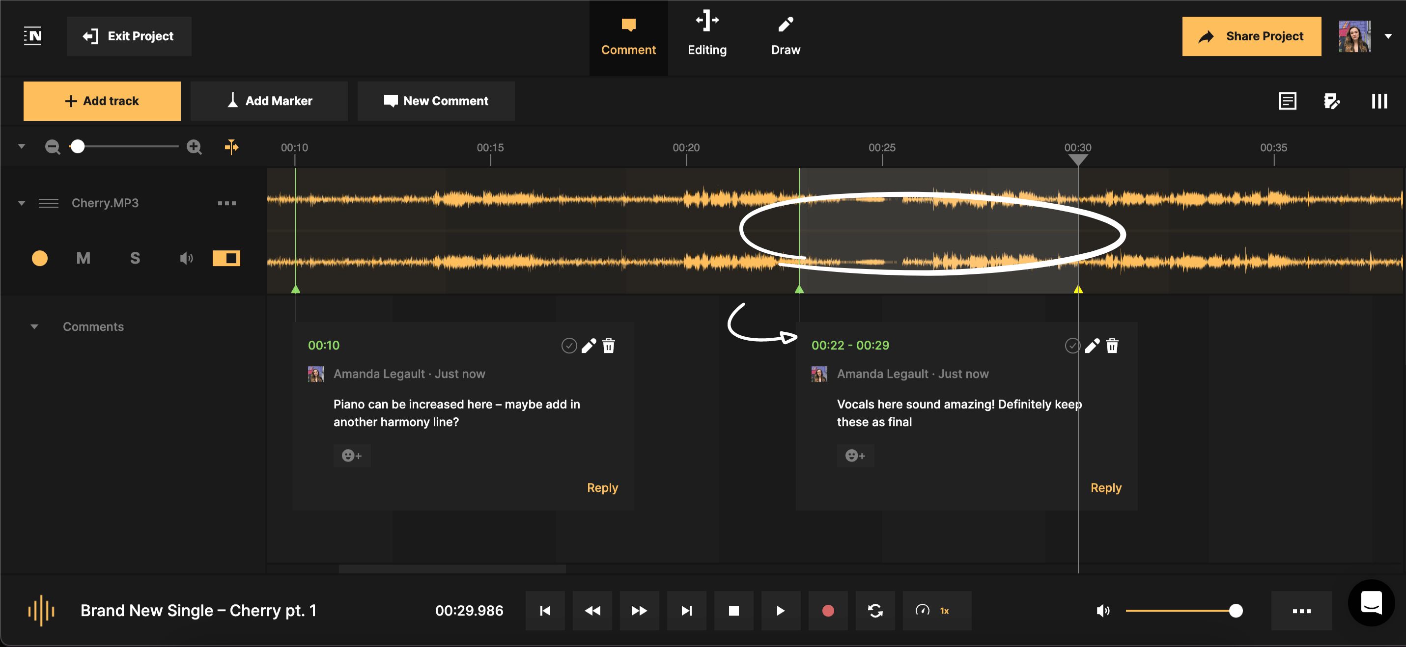Add an emoji reaction to the piano comment
1406x647 pixels.
(x=352, y=456)
